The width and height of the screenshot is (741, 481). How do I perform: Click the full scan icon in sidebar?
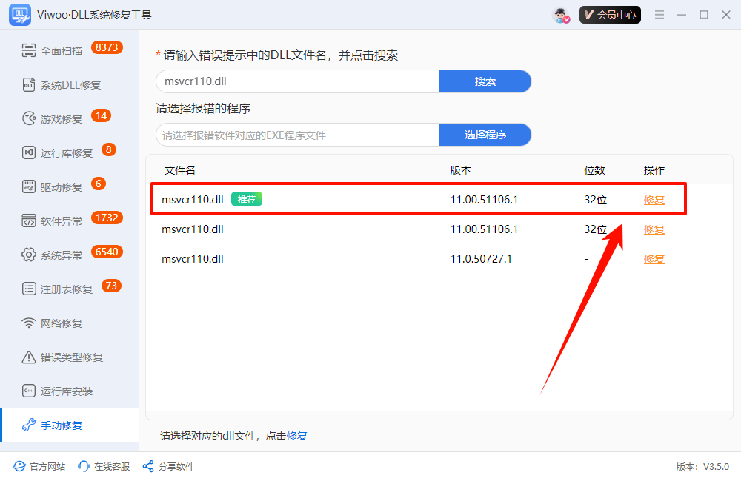coord(29,51)
